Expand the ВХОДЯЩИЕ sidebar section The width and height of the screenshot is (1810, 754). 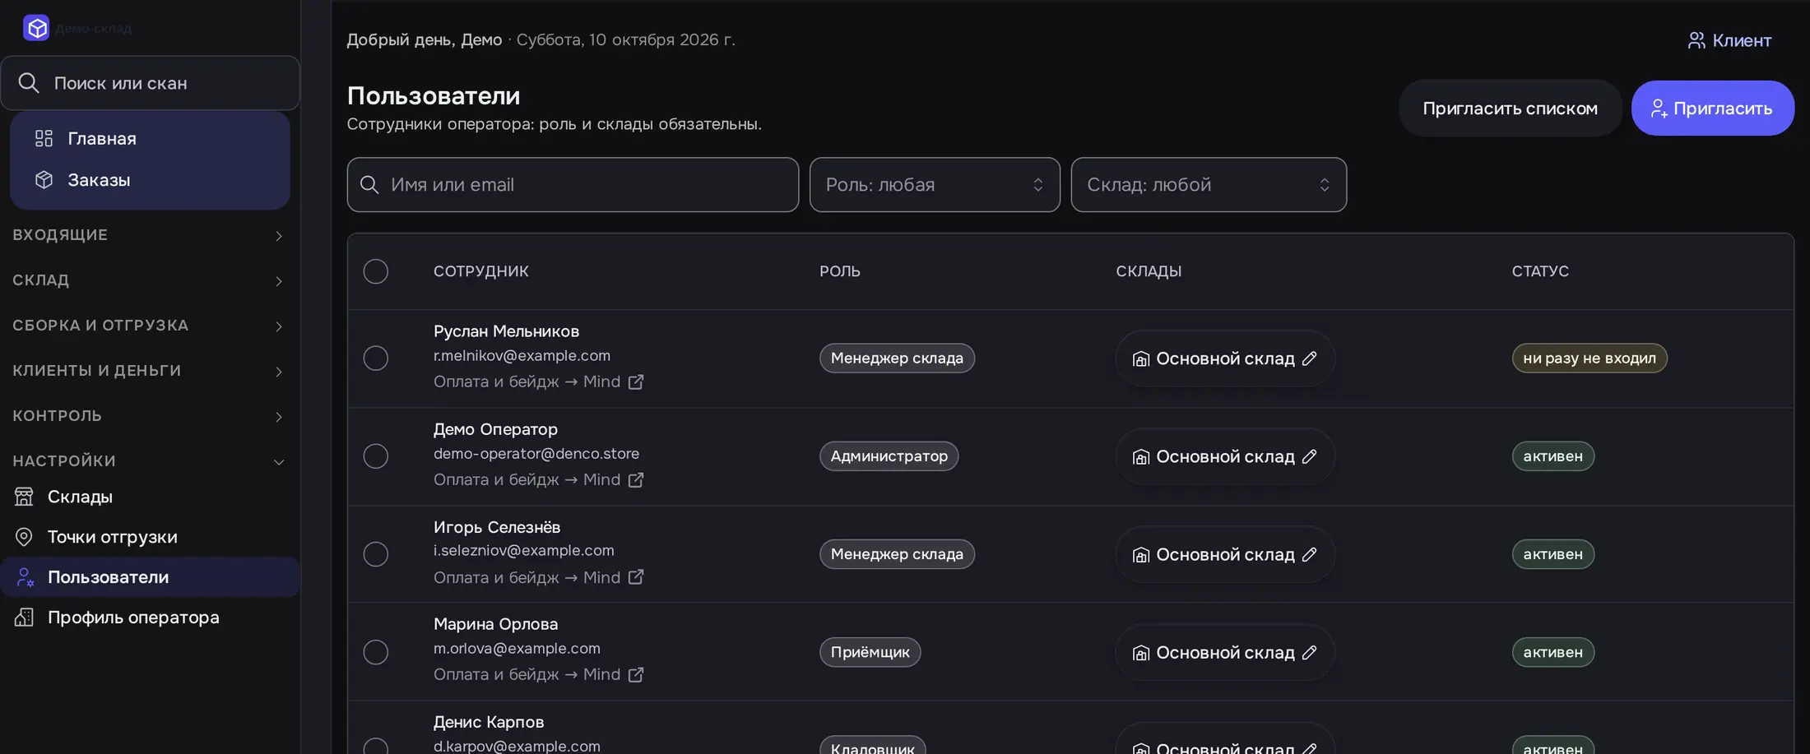coord(149,235)
